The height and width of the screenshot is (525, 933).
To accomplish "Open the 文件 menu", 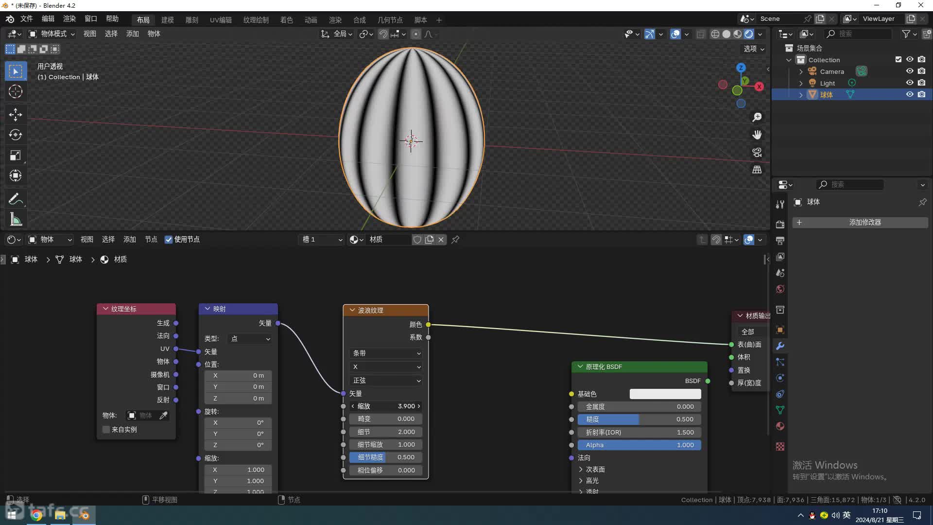I will [26, 19].
